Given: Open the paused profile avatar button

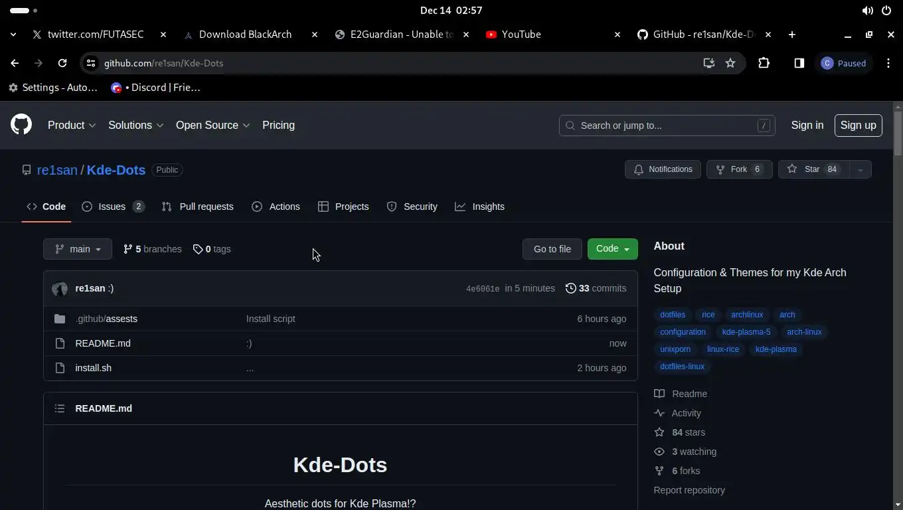Looking at the screenshot, I should 844,63.
